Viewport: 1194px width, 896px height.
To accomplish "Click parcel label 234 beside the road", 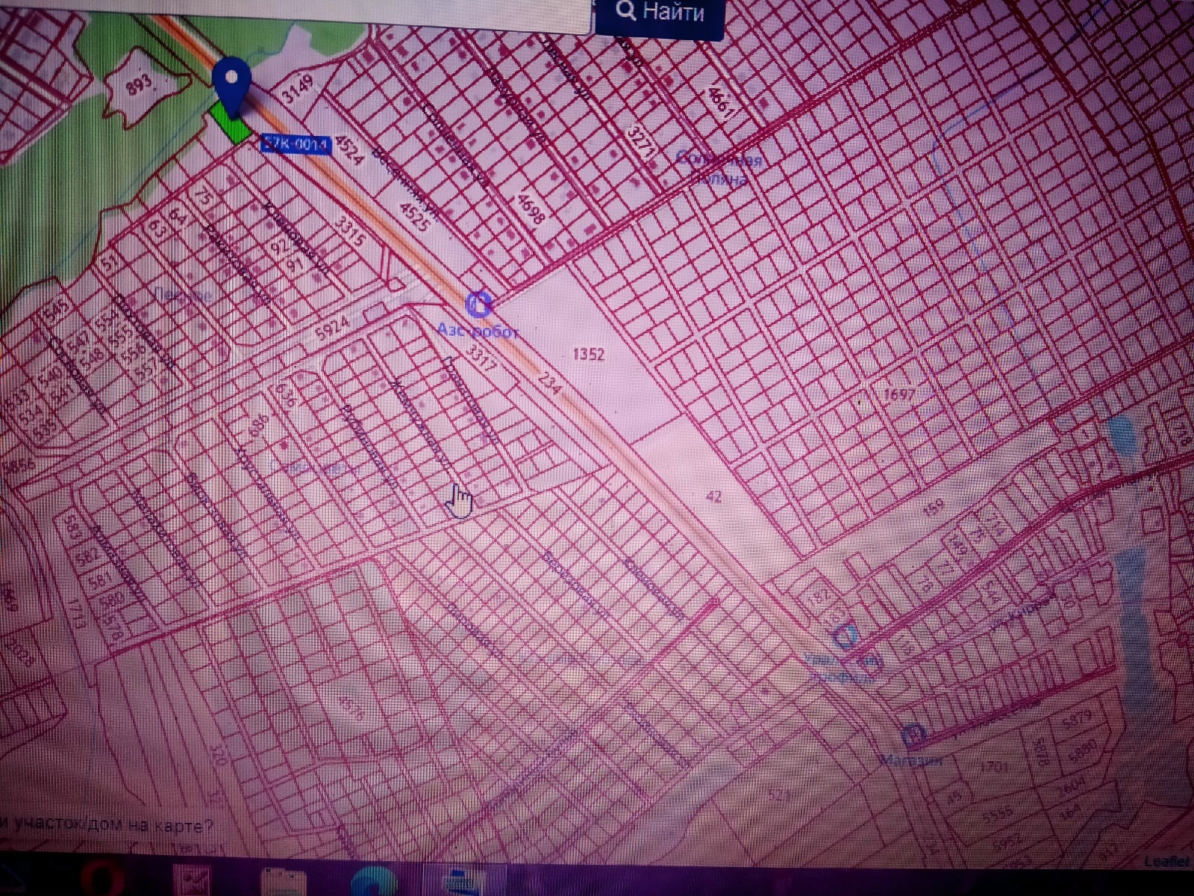I will tap(549, 383).
